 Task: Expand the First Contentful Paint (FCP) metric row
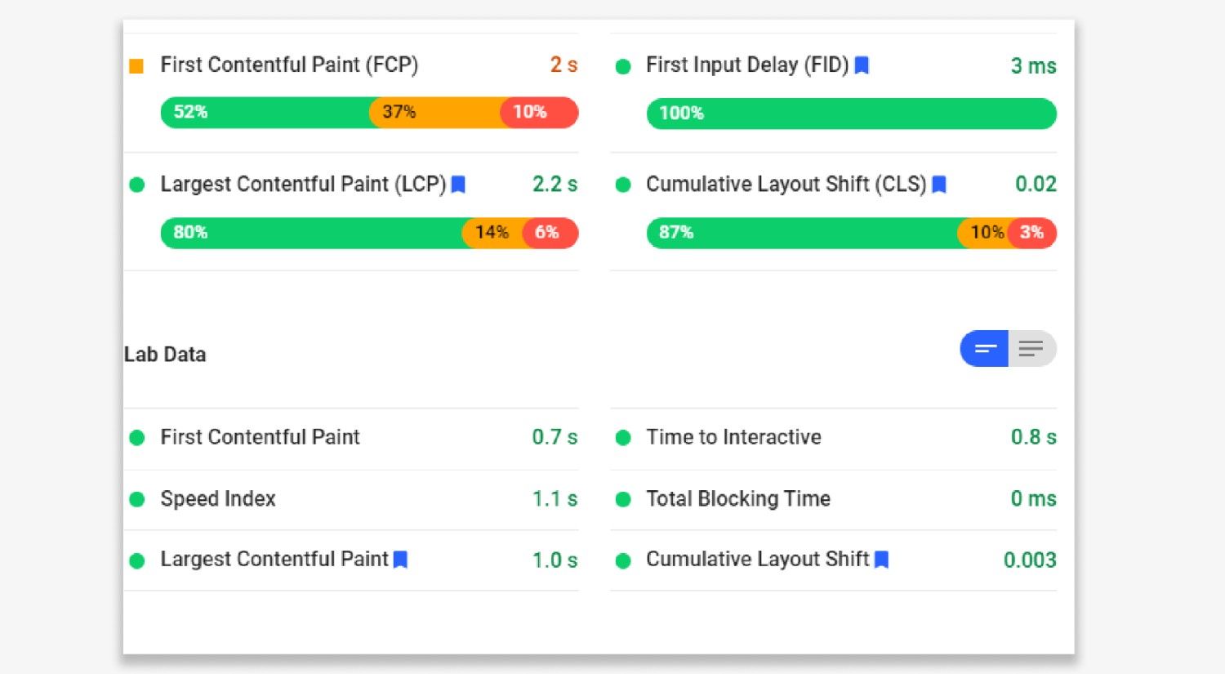click(289, 64)
